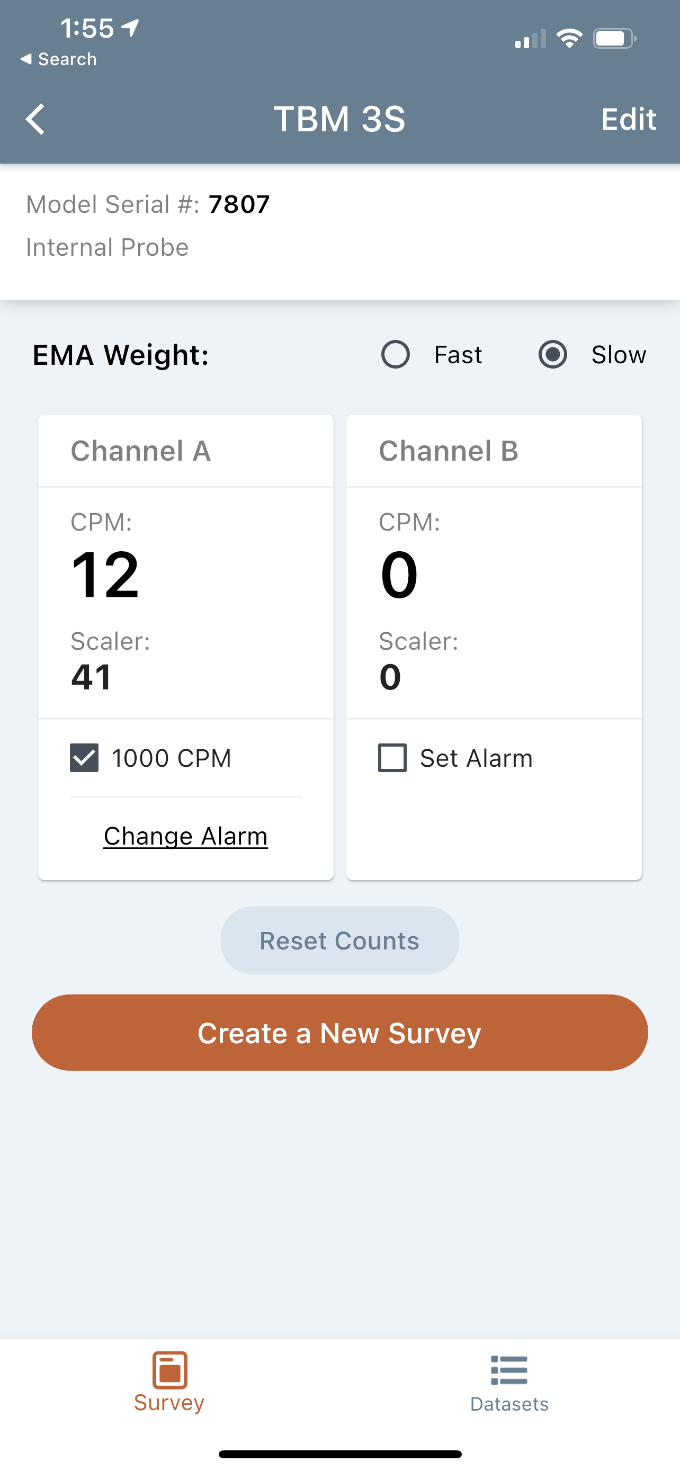Tap the Datasets list icon
Screen dimensions: 680x1471
(509, 1370)
